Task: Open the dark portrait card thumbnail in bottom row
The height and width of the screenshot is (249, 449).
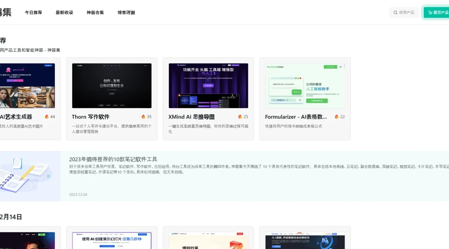Action: click(27, 241)
